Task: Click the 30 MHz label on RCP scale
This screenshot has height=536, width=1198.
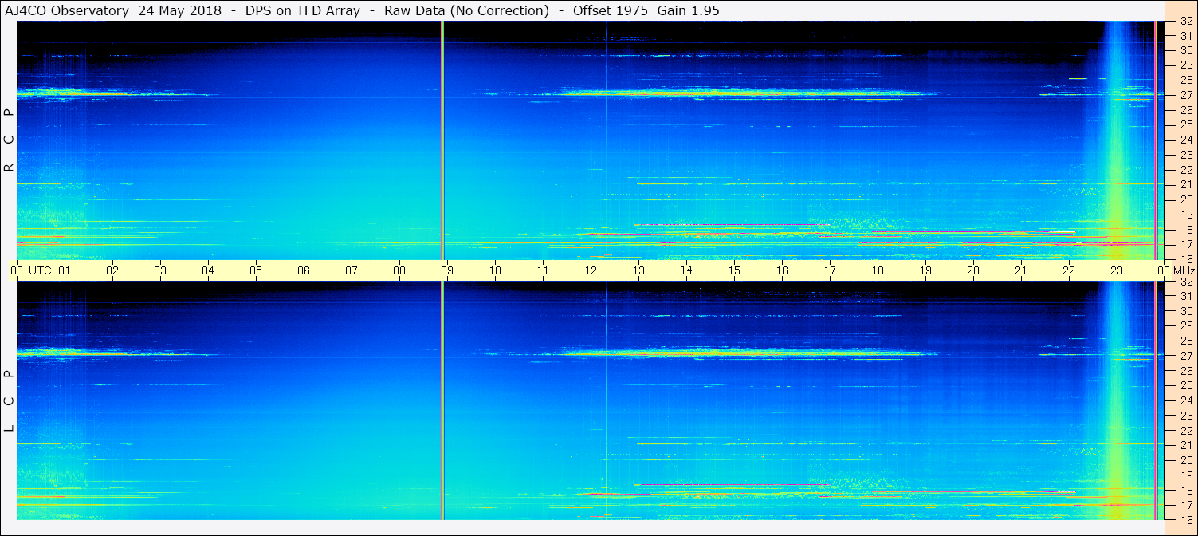Action: pos(1186,51)
